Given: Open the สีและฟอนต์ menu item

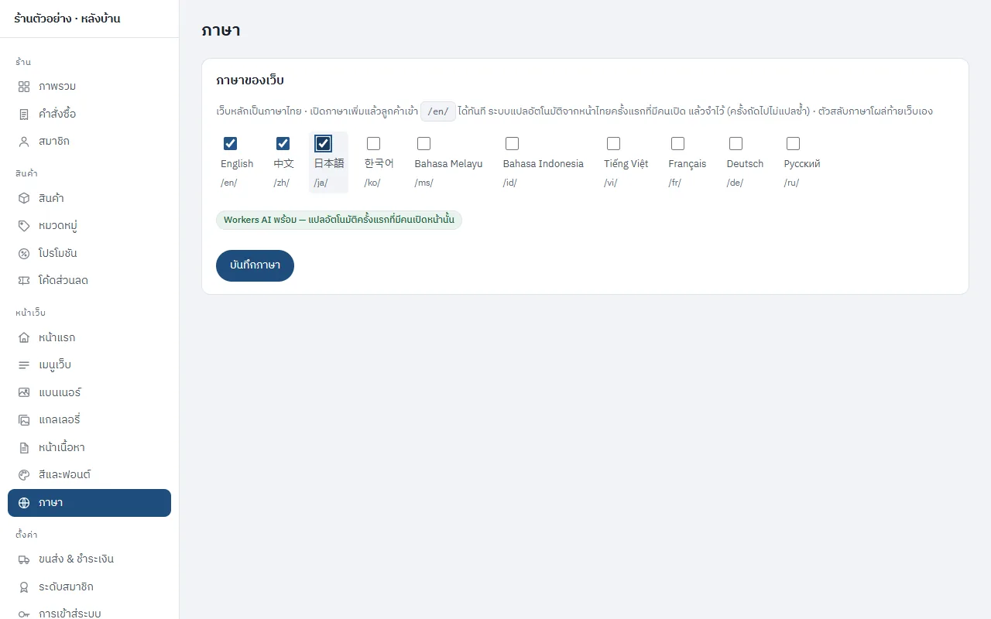Looking at the screenshot, I should tap(89, 474).
